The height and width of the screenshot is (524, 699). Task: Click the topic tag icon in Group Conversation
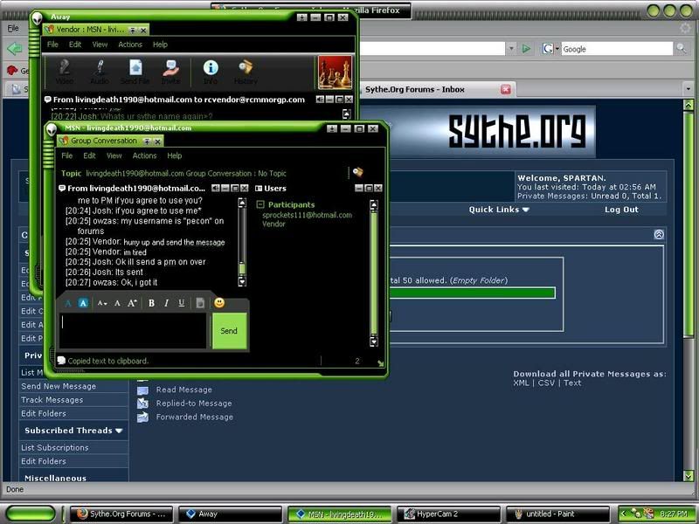click(357, 172)
